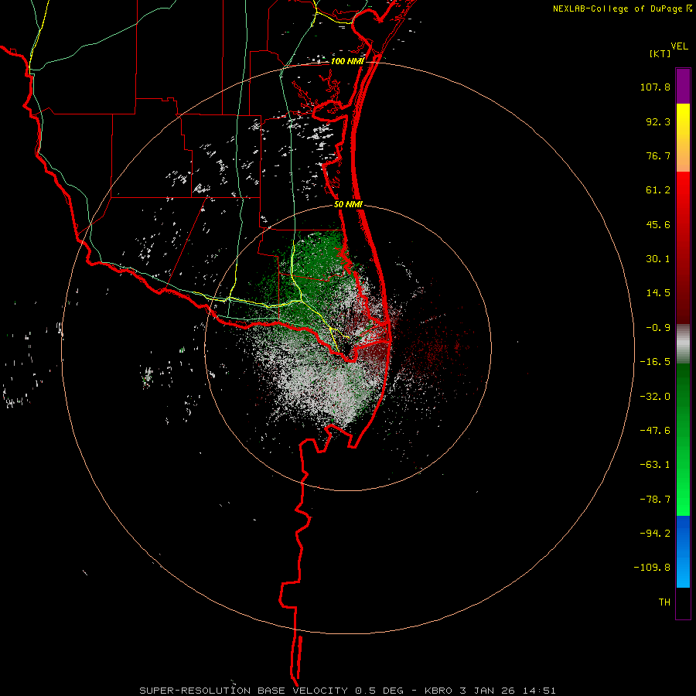Image resolution: width=696 pixels, height=696 pixels.
Task: Click the -94.2 value on velocity scale
Action: pyautogui.click(x=655, y=533)
